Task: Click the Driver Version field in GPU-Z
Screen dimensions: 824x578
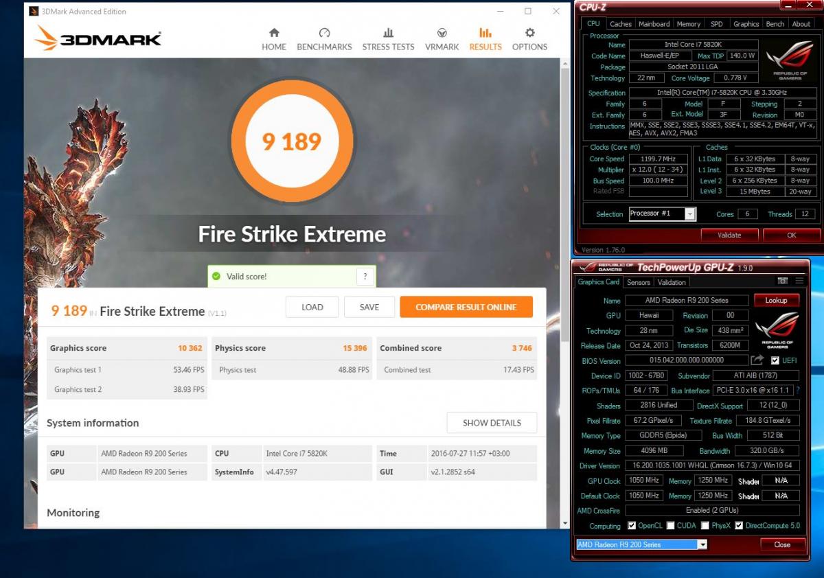Action: [712, 465]
